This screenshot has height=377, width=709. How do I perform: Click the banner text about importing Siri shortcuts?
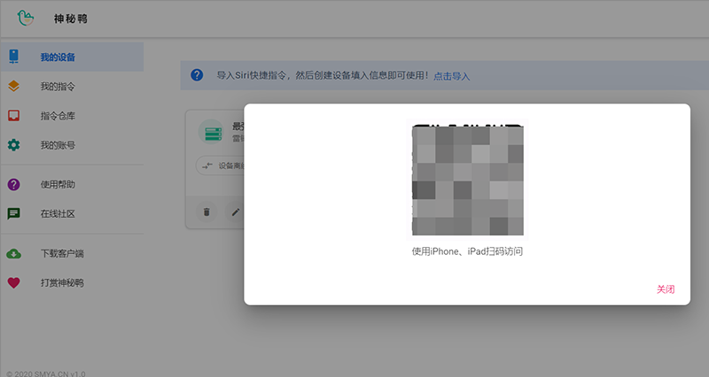coord(323,75)
